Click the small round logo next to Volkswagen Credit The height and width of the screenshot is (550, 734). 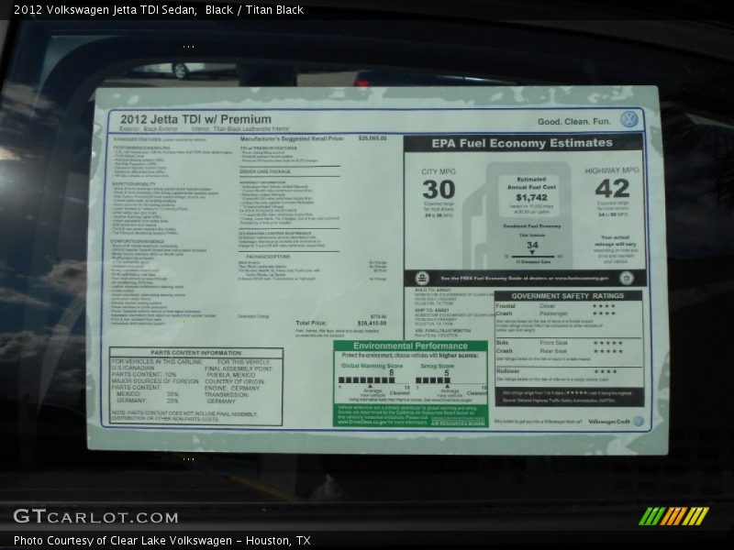[639, 421]
